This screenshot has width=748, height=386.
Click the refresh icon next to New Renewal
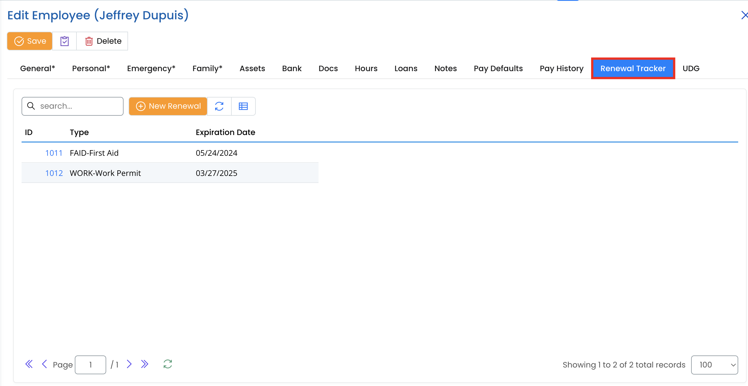click(219, 106)
